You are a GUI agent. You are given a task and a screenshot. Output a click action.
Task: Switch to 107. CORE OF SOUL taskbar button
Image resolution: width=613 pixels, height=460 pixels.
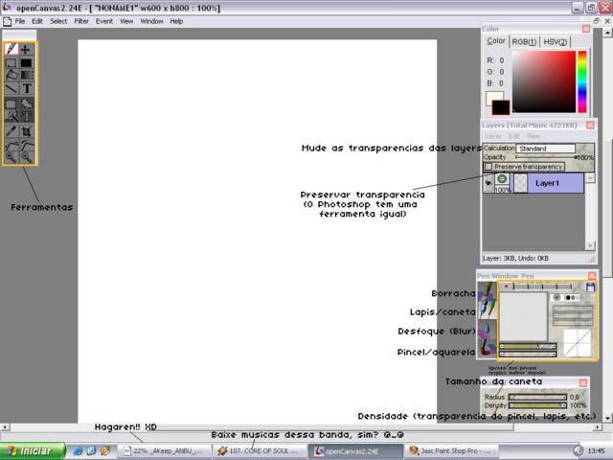coord(261,451)
